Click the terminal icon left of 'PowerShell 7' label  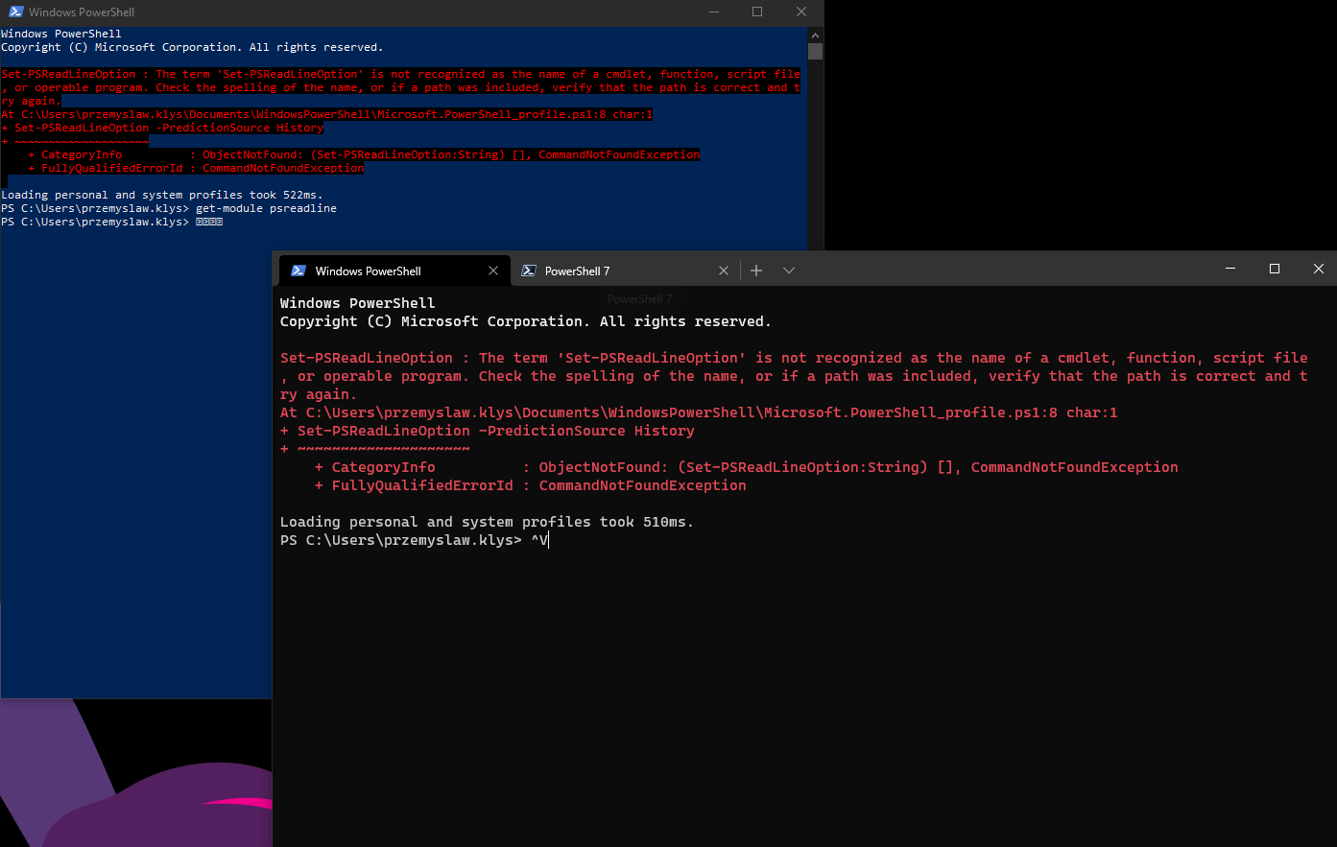click(529, 271)
